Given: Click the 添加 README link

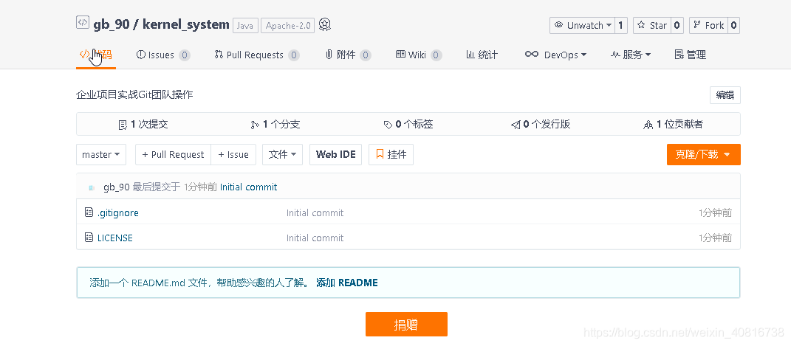Looking at the screenshot, I should coord(347,283).
